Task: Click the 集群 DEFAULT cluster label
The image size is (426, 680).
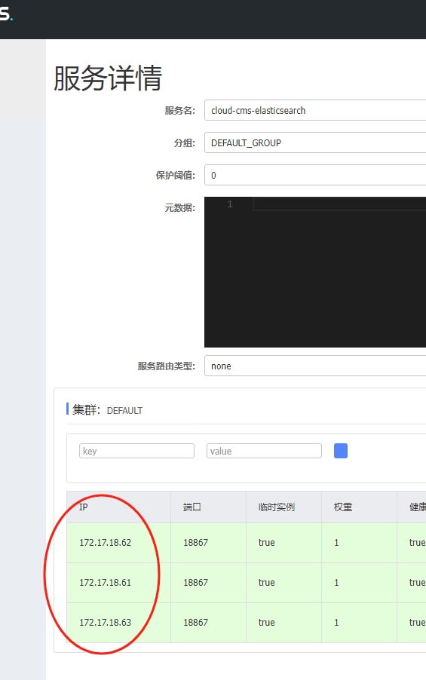Action: click(x=107, y=410)
